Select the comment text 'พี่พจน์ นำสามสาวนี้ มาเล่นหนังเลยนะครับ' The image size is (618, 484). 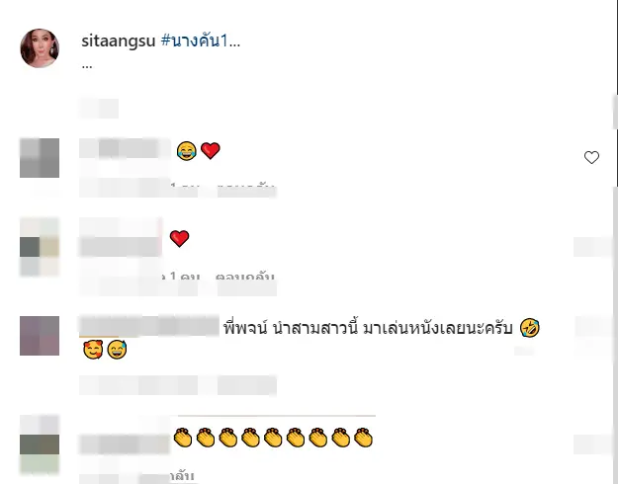click(368, 328)
